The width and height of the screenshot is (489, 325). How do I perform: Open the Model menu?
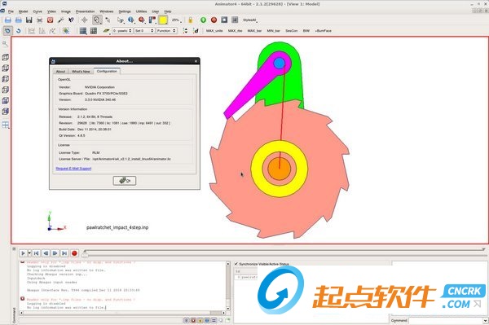(24, 11)
